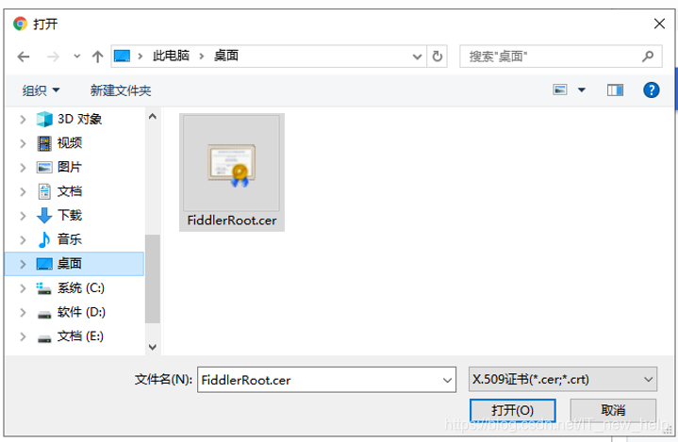Screen dimensions: 678x442
Task: Click the search magnifier icon
Action: tap(647, 57)
